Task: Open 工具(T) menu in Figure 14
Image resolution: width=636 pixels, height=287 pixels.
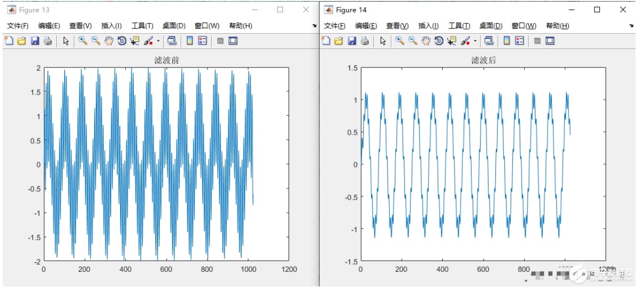Action: coord(459,26)
